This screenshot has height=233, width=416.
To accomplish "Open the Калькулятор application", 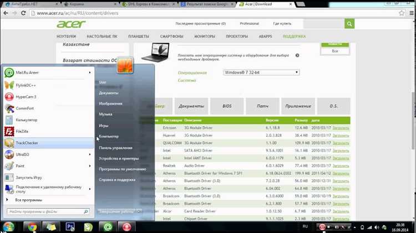I will point(27,120).
